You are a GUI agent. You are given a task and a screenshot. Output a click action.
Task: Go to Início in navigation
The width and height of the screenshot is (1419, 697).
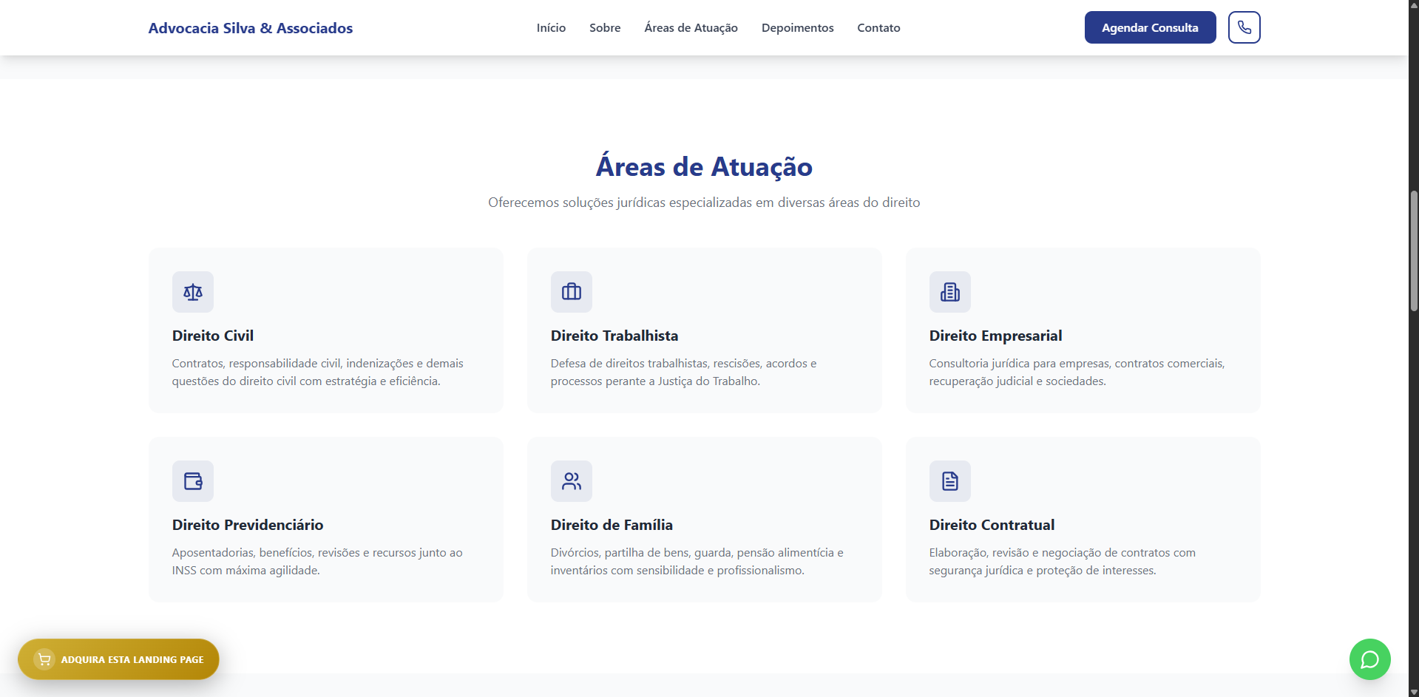coord(551,27)
